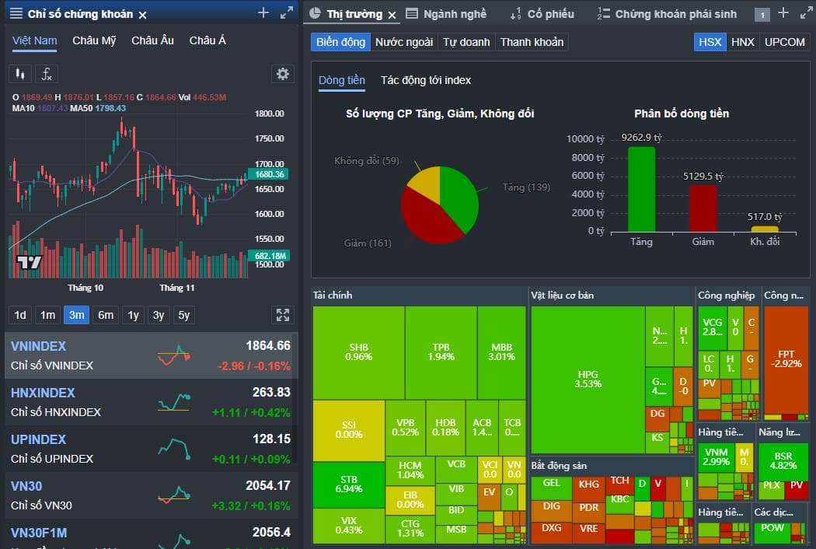This screenshot has height=549, width=816.
Task: Click the HPG 3.53% heatmap tile
Action: [x=588, y=379]
